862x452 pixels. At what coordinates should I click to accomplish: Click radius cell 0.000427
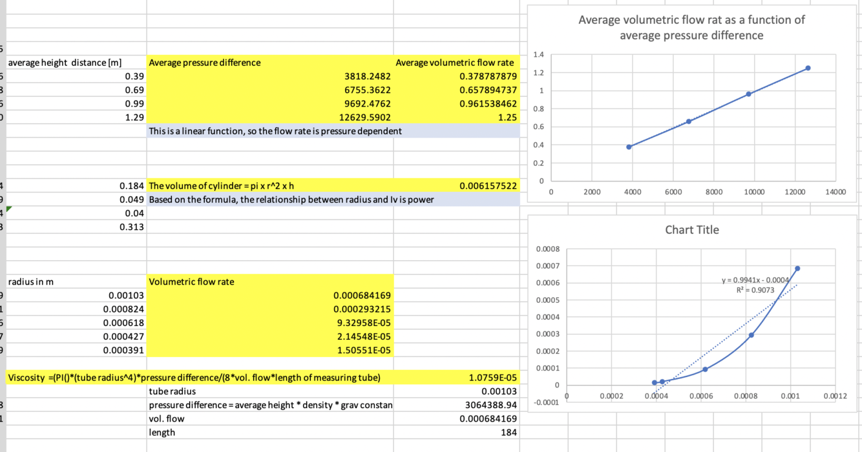76,336
